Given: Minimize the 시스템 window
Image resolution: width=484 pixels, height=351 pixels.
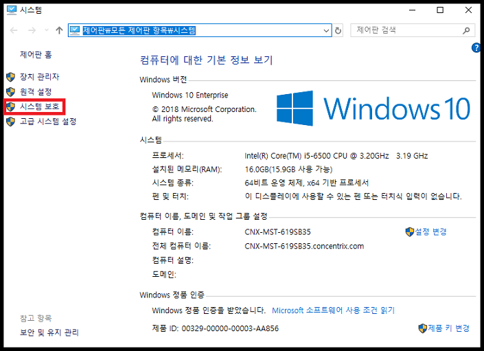Looking at the screenshot, I should coord(412,10).
